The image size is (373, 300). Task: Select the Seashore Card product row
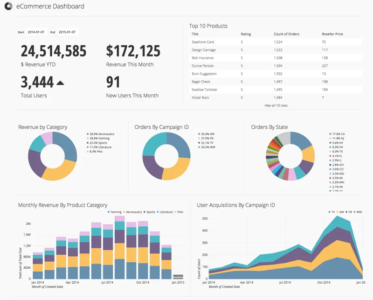(x=276, y=42)
